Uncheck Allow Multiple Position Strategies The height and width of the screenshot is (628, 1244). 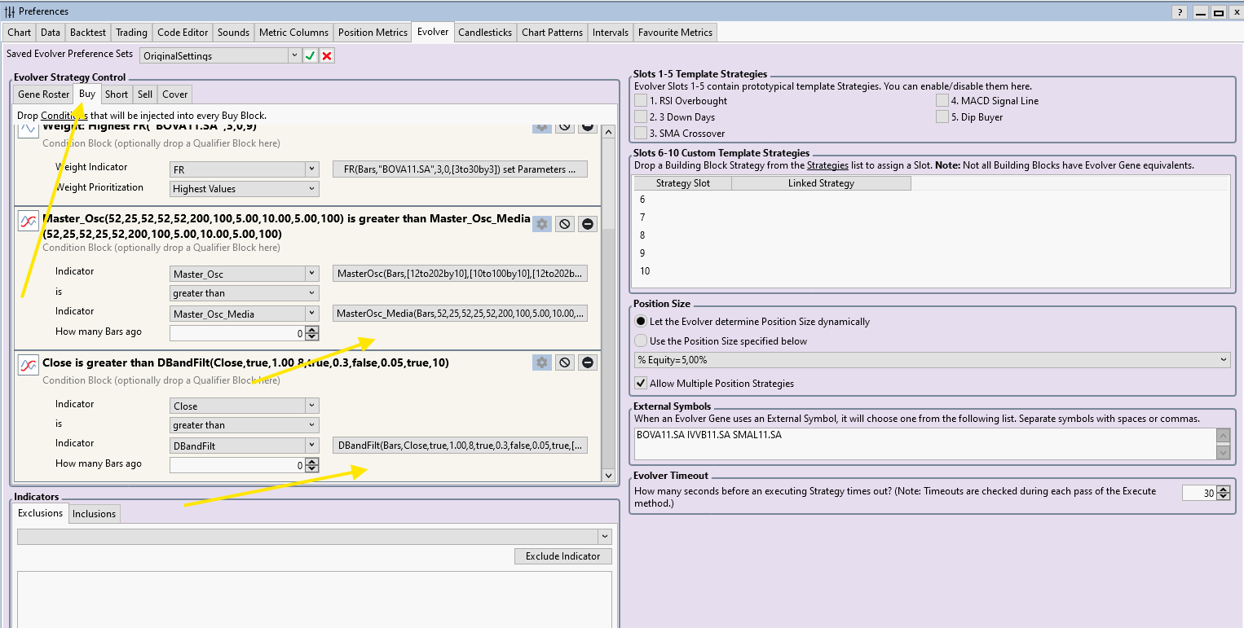coord(642,383)
